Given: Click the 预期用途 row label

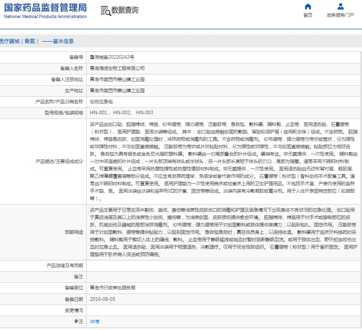Looking at the screenshot, I should (x=74, y=232).
